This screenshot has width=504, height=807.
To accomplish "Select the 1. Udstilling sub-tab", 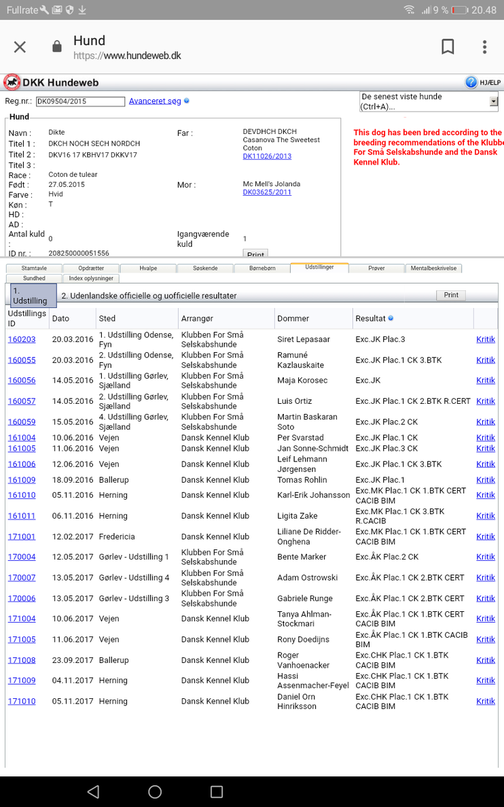I will click(33, 296).
